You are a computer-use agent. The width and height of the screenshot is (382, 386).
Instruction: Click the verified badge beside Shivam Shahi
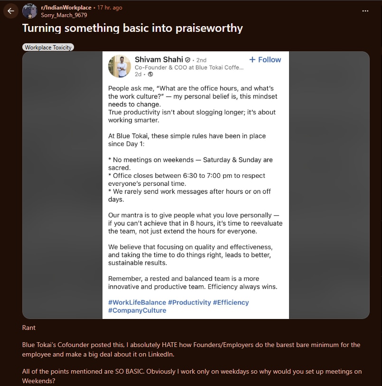point(188,60)
